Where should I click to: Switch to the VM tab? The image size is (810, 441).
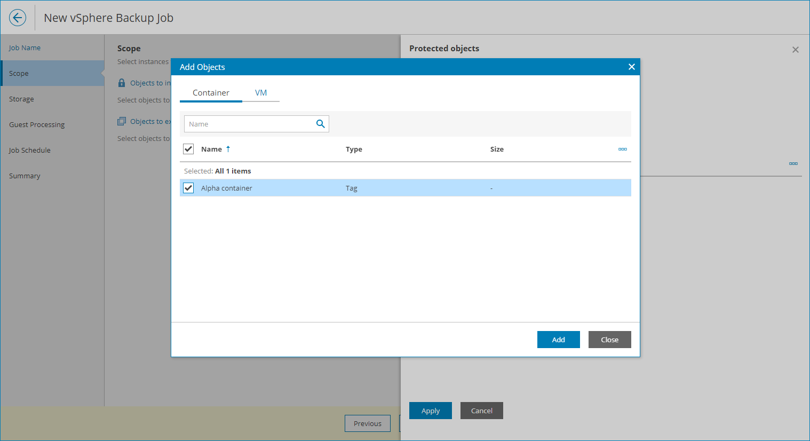point(261,92)
